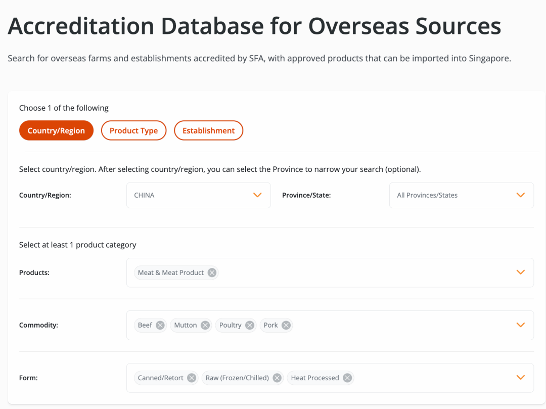Click inside the Products multi-select field
546x409 pixels.
(x=364, y=272)
